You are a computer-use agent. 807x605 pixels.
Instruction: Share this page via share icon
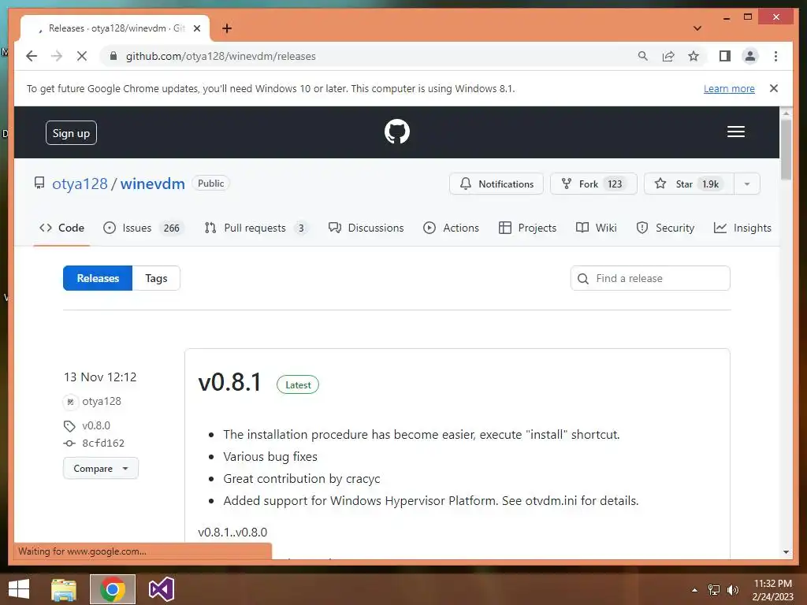click(668, 56)
